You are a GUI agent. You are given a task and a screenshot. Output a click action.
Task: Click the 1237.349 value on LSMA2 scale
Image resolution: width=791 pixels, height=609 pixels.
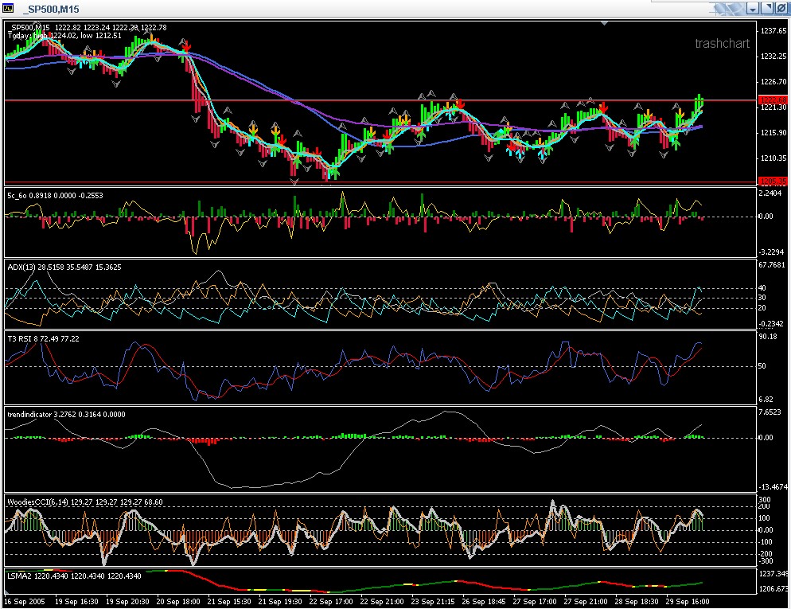pyautogui.click(x=773, y=574)
